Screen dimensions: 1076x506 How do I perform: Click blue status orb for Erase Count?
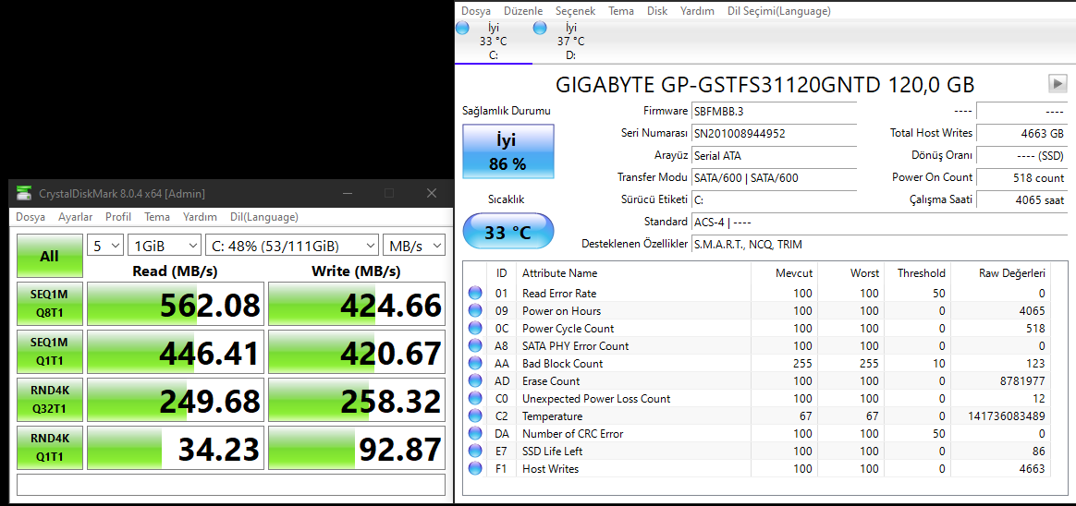coord(475,381)
